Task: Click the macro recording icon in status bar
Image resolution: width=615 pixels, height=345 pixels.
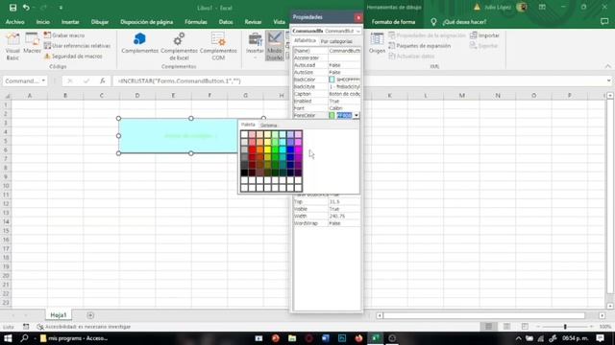Action: 26,326
